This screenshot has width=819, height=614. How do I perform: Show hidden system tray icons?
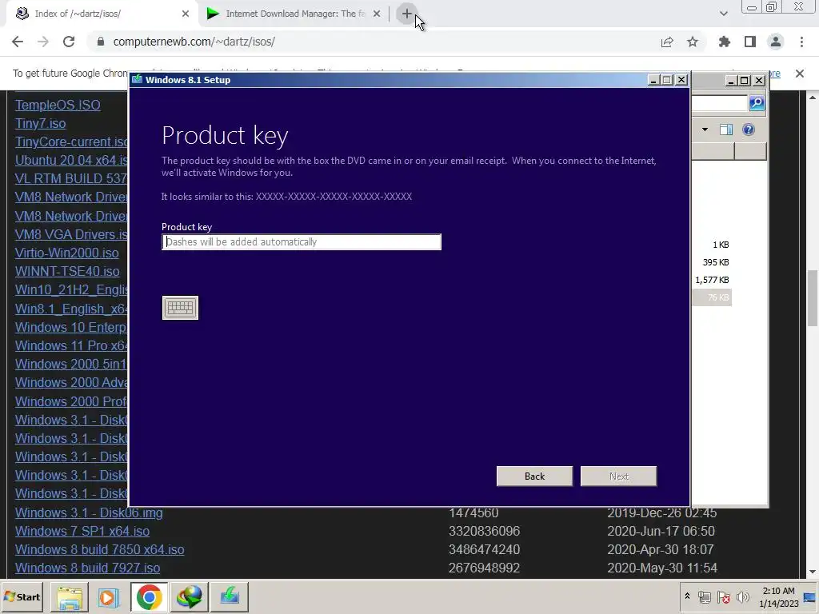[x=687, y=596]
